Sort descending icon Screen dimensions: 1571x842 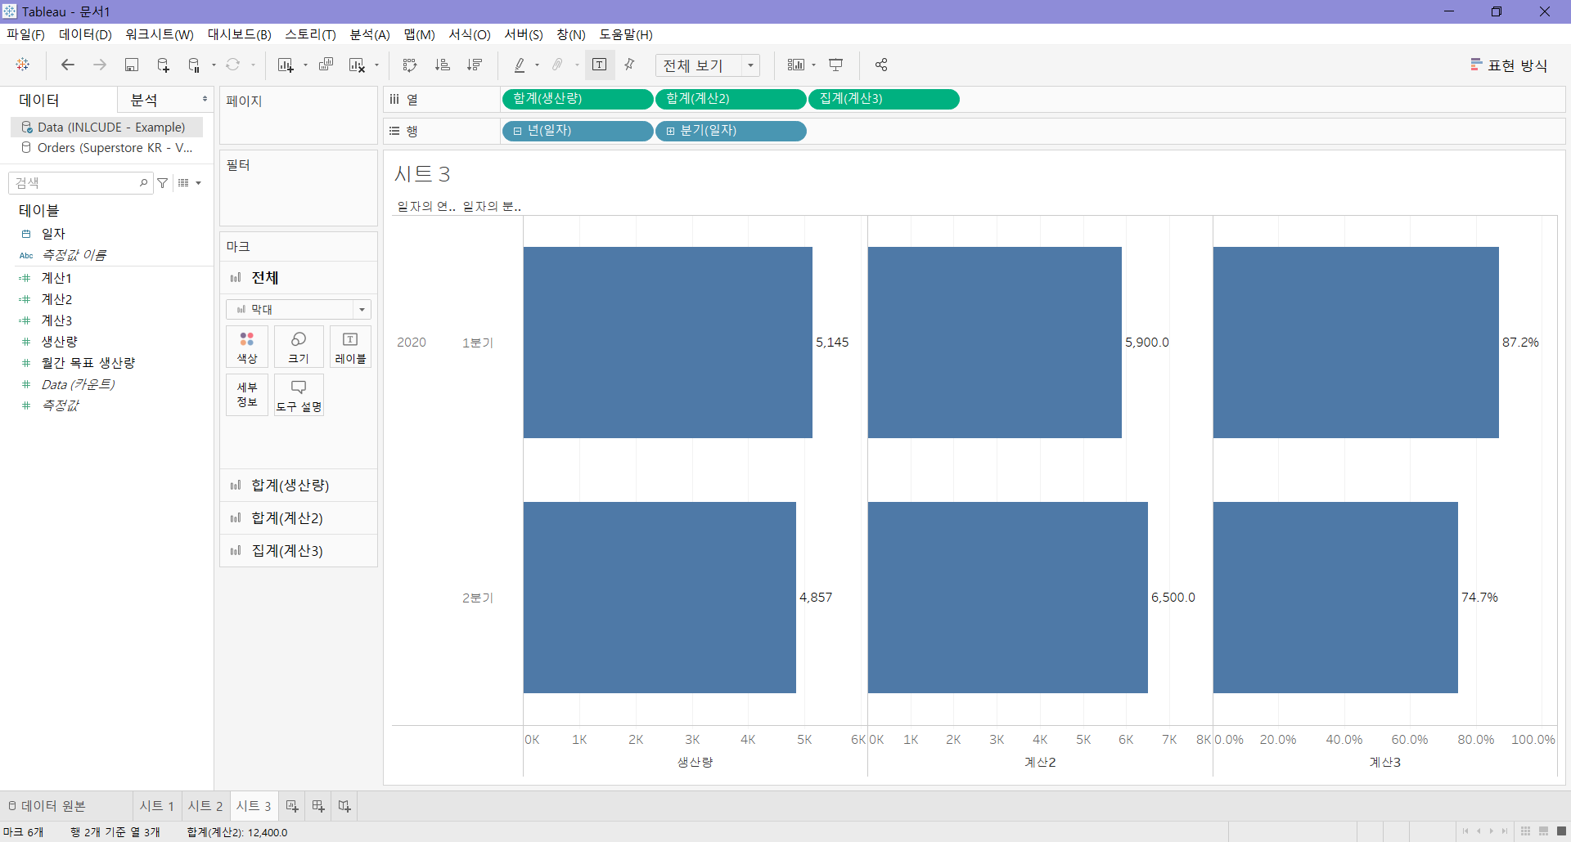tap(475, 65)
